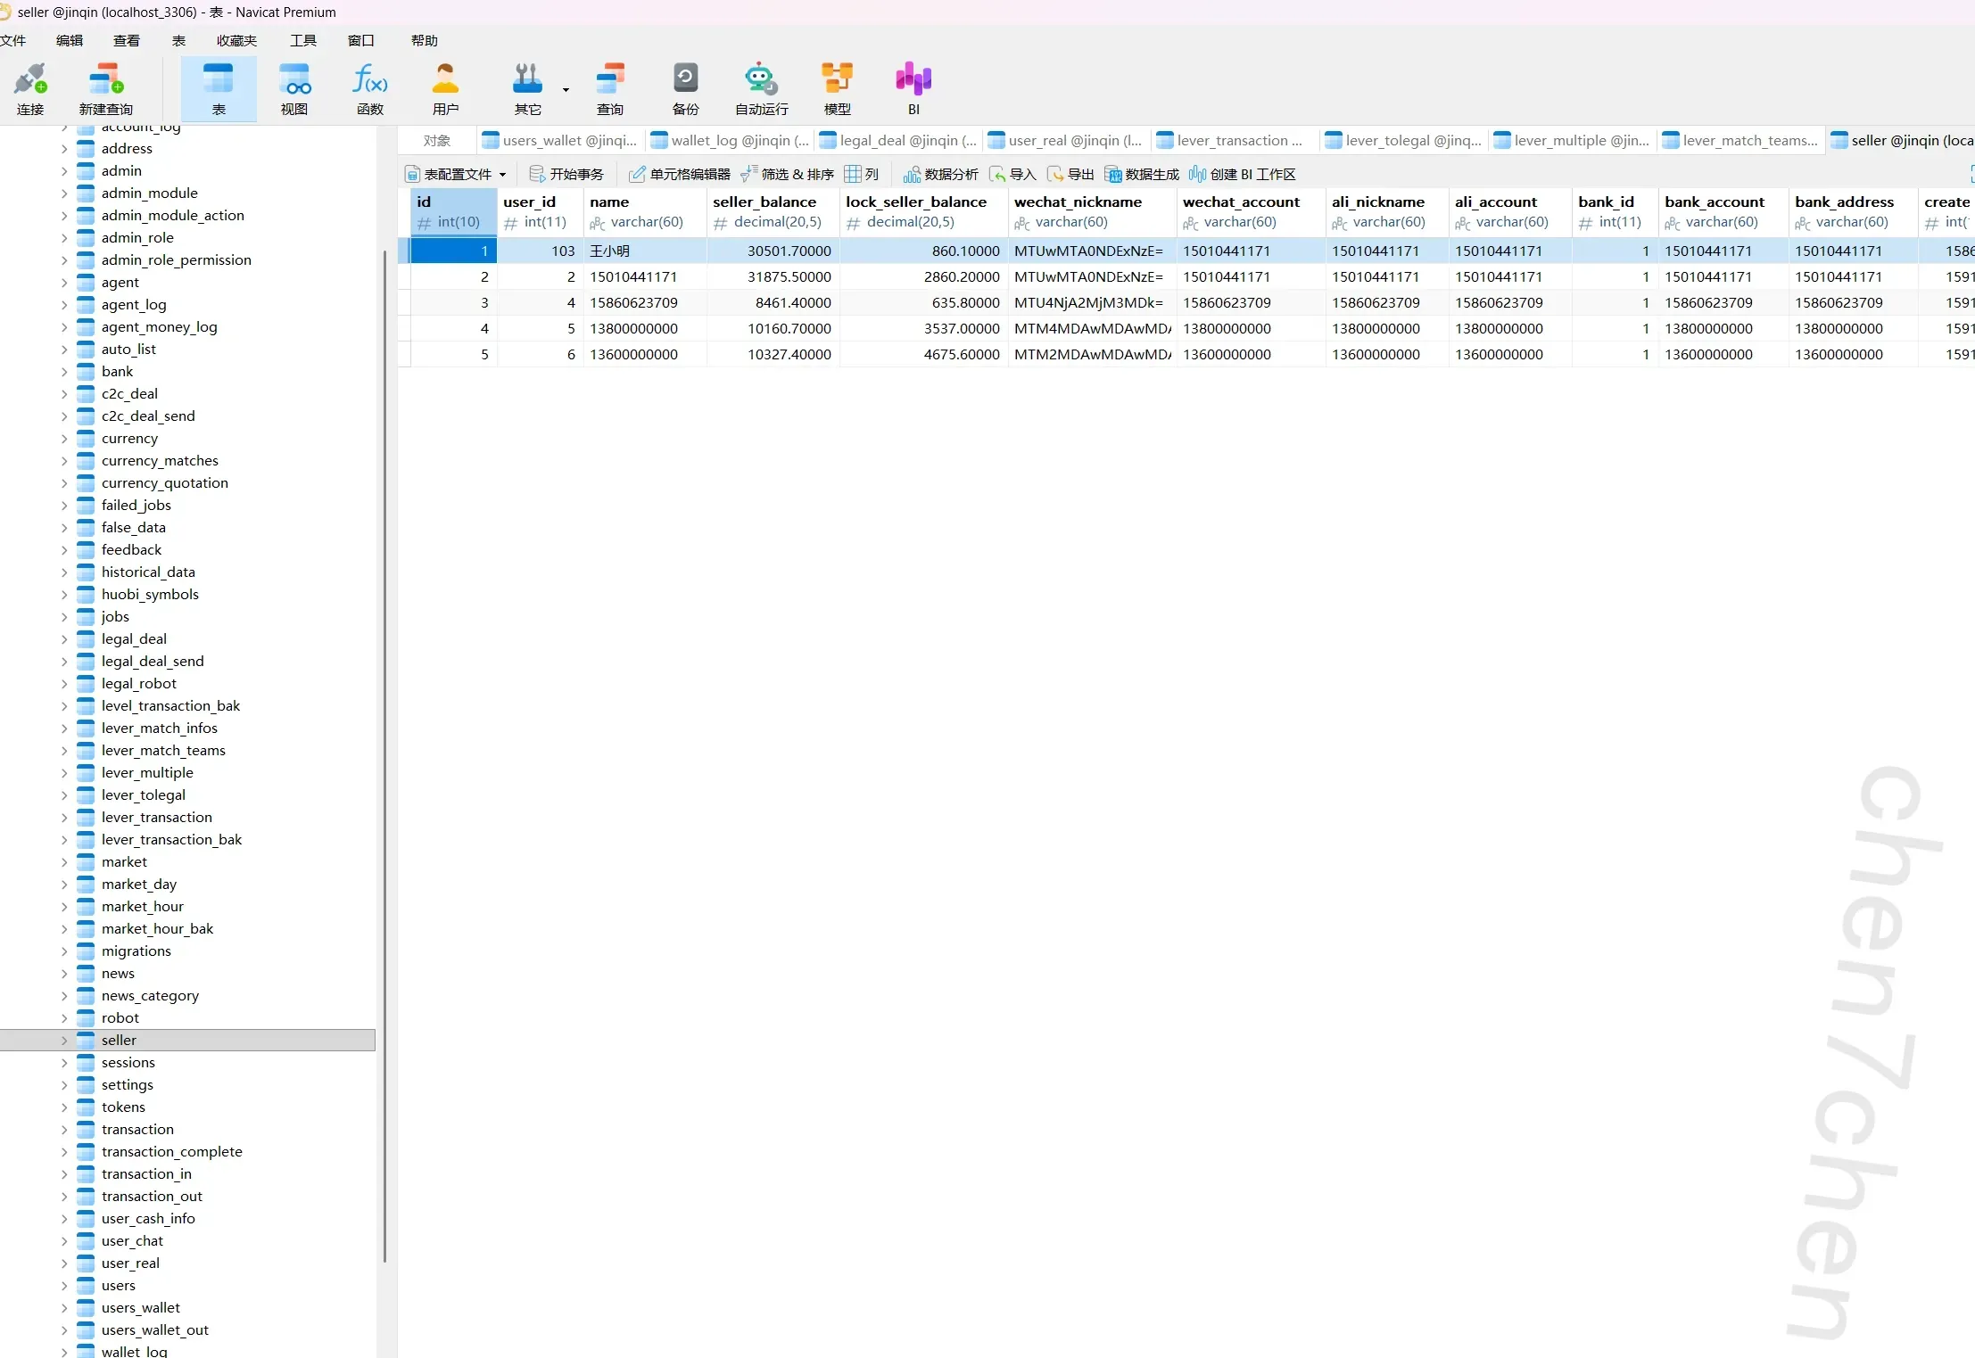Expand the feedback table node
This screenshot has width=1975, height=1358.
point(64,549)
